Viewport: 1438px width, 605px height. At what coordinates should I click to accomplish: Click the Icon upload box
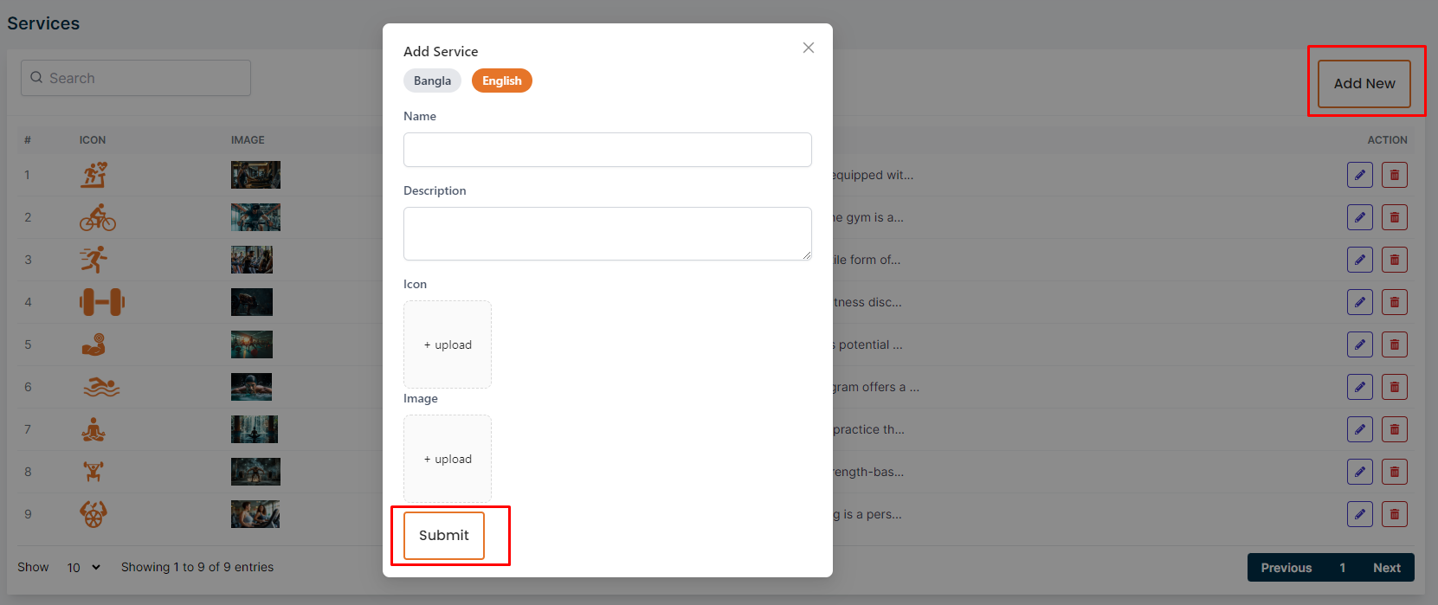coord(448,344)
